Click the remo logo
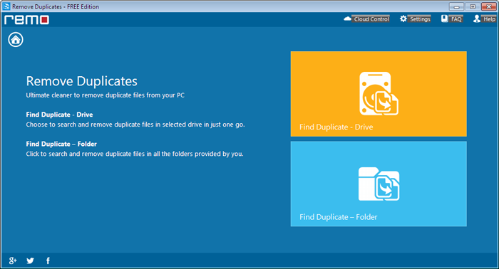This screenshot has width=499, height=269. [x=27, y=20]
